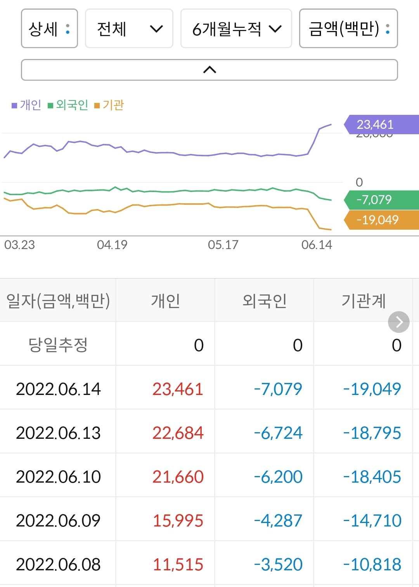Click the green -7,079 chart value badge

pos(376,200)
